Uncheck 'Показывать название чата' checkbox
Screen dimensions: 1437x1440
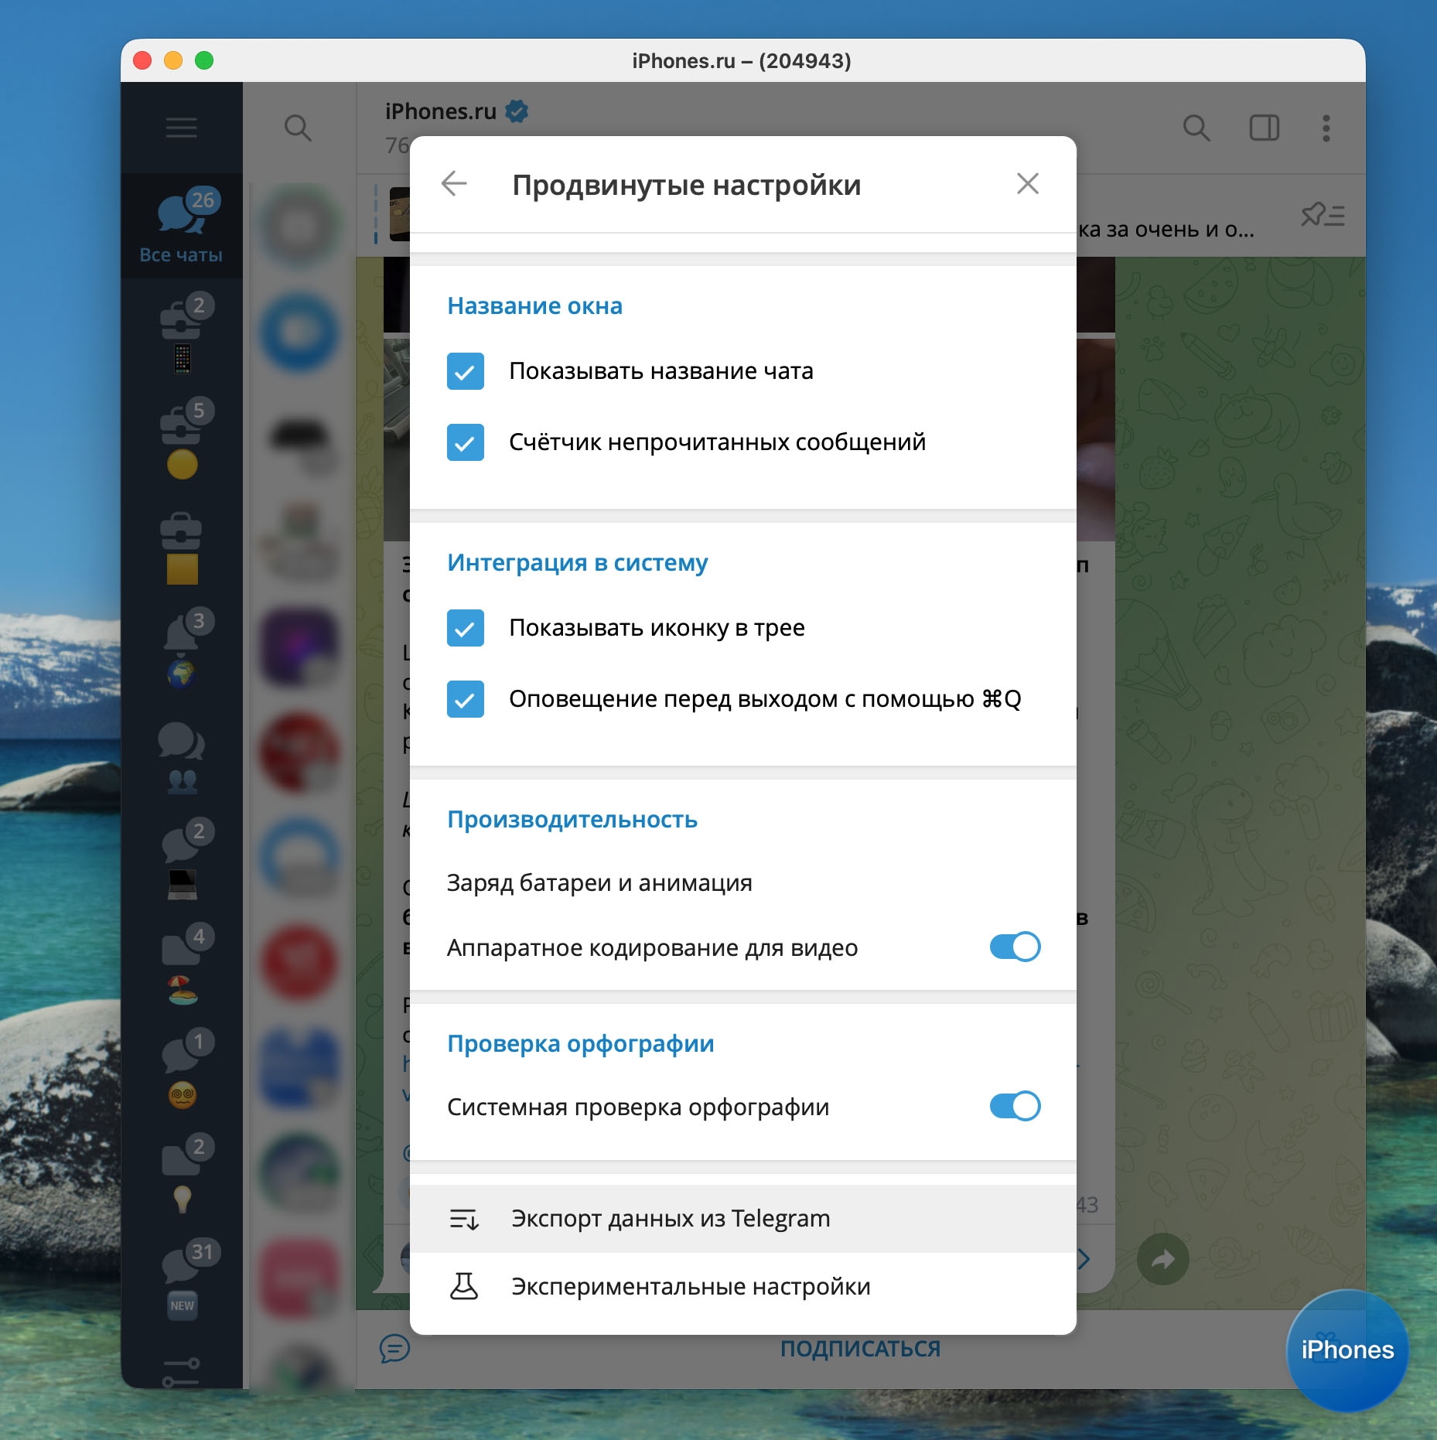pyautogui.click(x=466, y=371)
